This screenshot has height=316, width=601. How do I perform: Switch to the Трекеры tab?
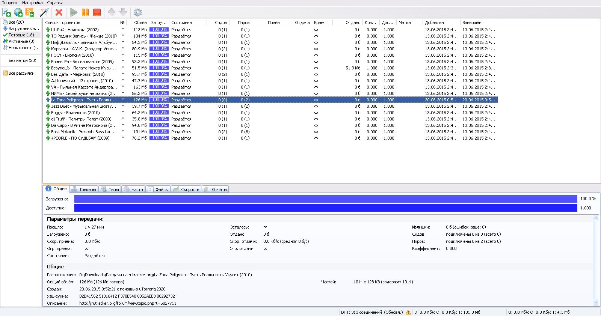[x=84, y=190]
